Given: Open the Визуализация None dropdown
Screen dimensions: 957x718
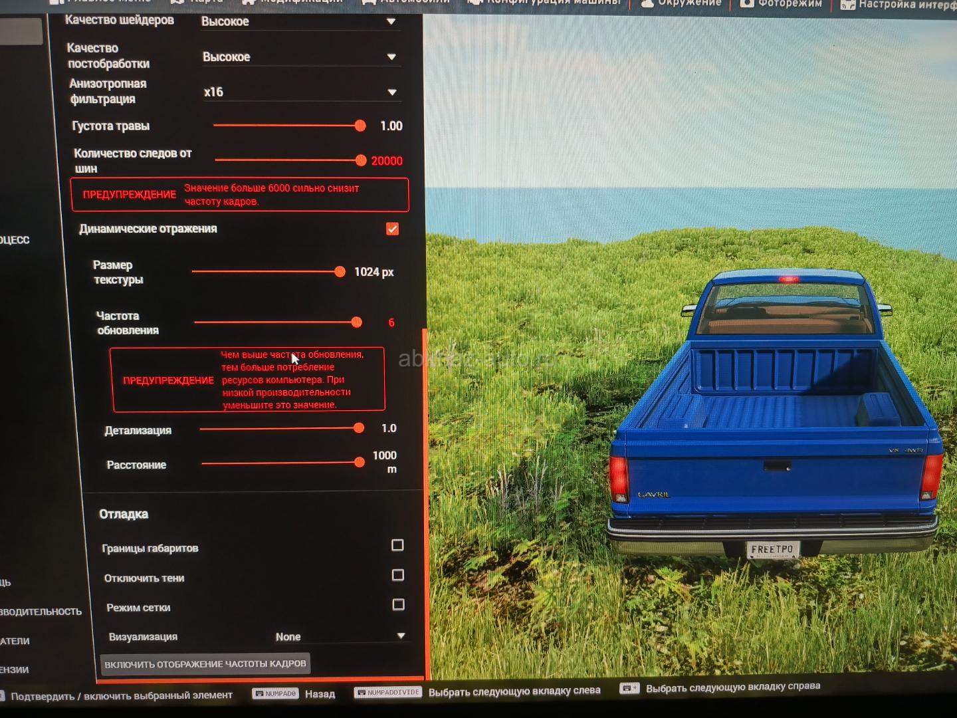Looking at the screenshot, I should 340,636.
